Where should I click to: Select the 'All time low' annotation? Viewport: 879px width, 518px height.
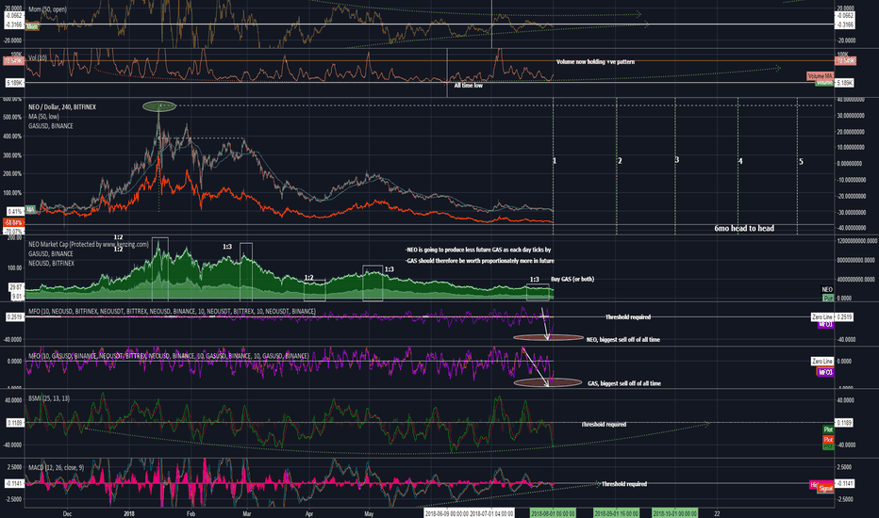pyautogui.click(x=468, y=85)
